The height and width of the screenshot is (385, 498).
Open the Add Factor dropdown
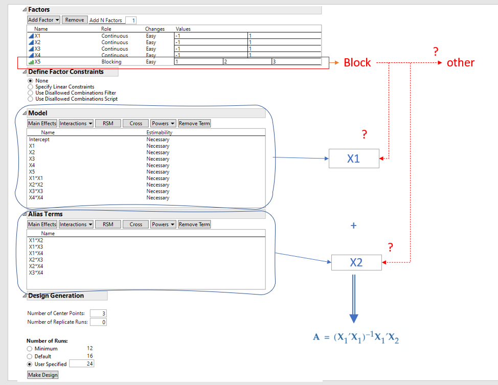click(43, 19)
